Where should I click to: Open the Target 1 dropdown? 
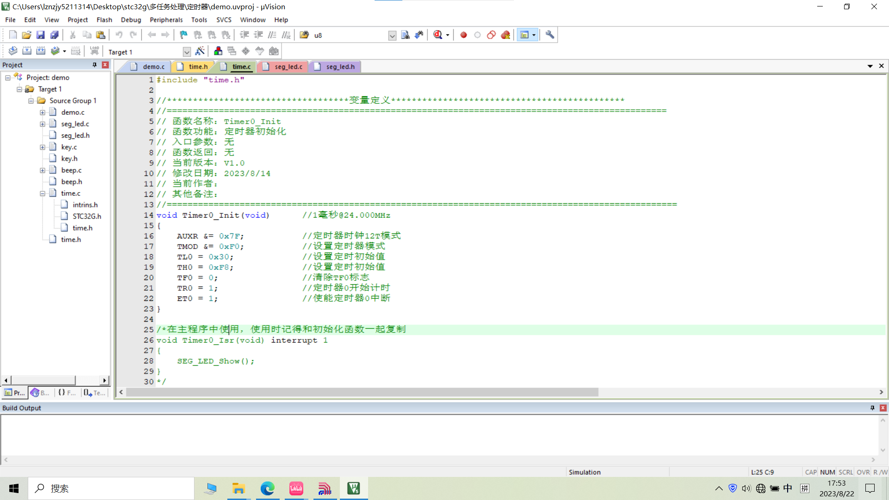click(x=187, y=52)
